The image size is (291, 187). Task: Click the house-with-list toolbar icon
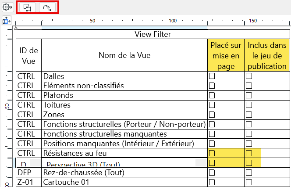click(x=47, y=7)
